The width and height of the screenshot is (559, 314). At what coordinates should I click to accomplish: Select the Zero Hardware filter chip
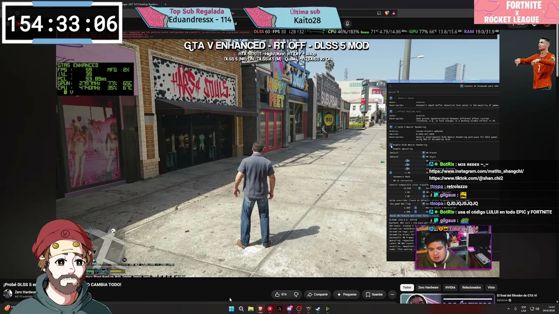(x=428, y=287)
